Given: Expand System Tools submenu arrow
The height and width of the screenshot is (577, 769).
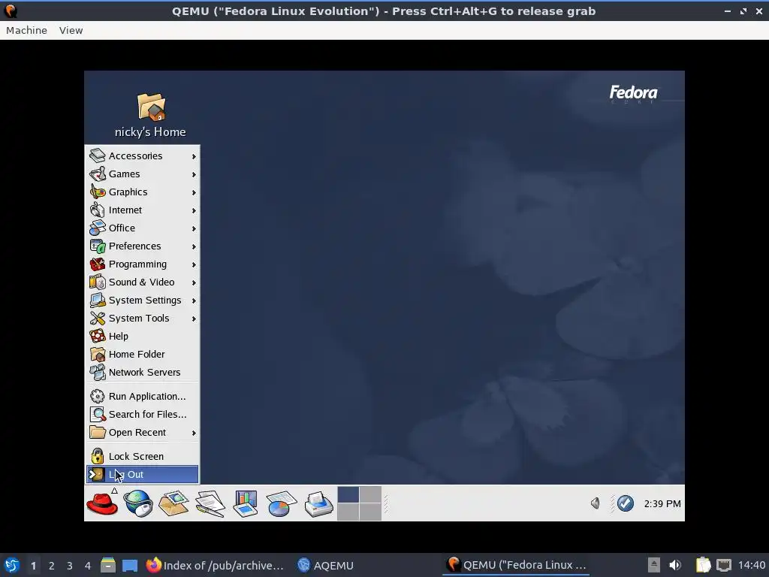Looking at the screenshot, I should point(195,319).
